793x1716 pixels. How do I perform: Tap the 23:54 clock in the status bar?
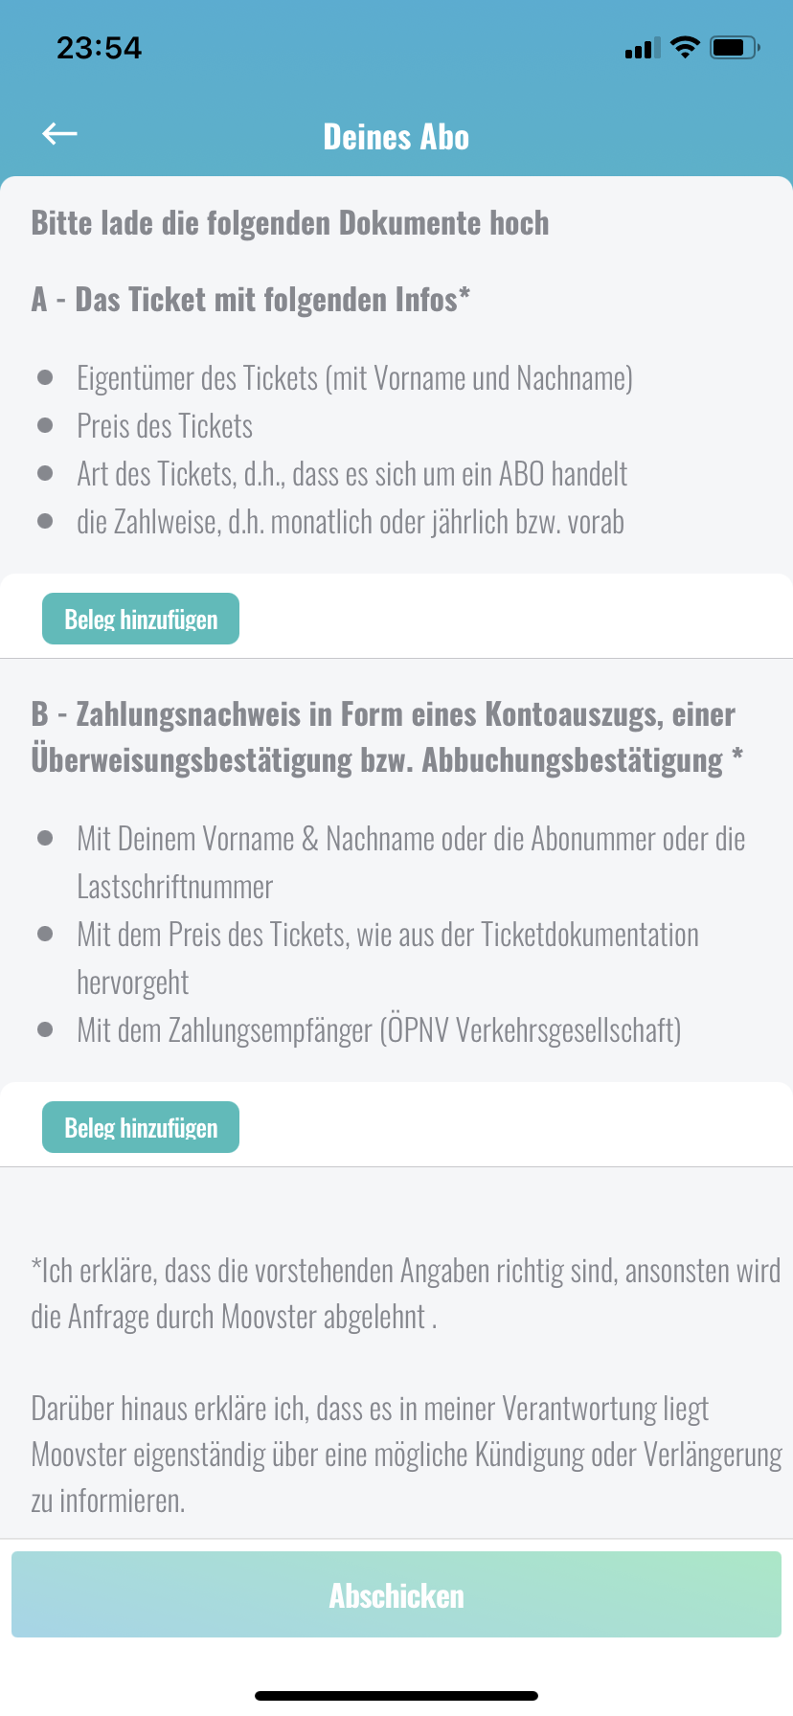(x=99, y=48)
